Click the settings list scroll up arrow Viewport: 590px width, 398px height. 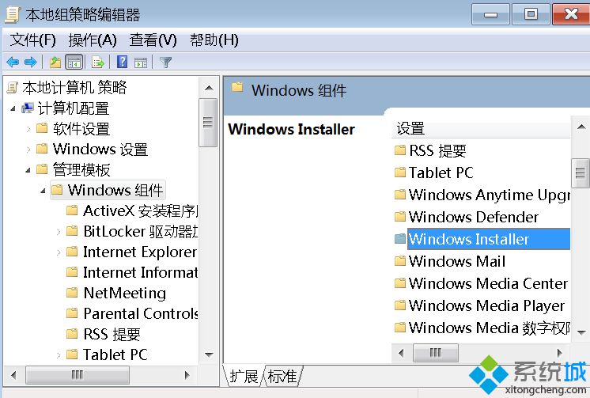tap(581, 127)
